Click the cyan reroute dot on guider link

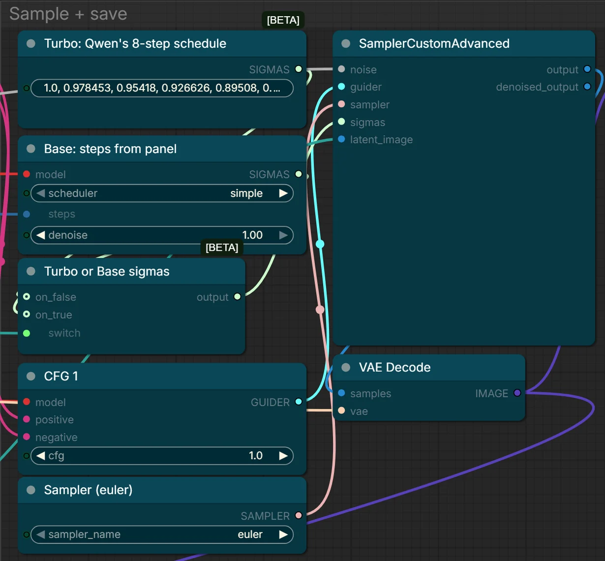pos(320,244)
